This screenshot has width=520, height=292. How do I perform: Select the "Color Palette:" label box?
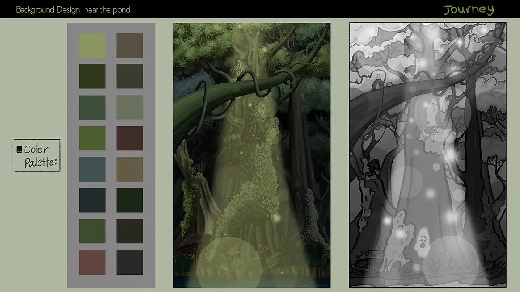37,155
